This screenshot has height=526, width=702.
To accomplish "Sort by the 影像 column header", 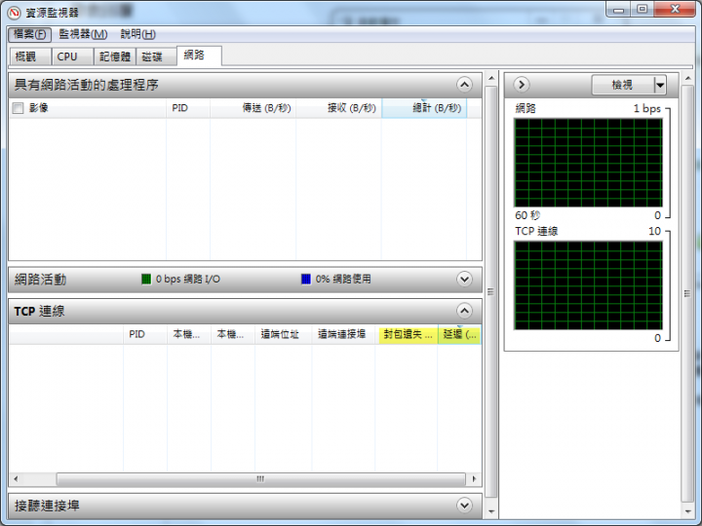I will tap(88, 108).
